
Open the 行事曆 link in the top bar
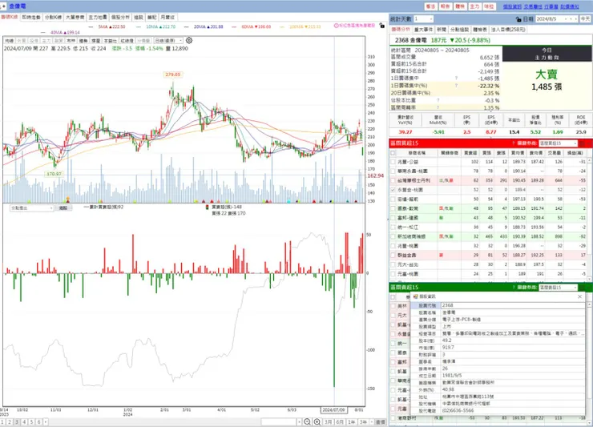pos(551,6)
